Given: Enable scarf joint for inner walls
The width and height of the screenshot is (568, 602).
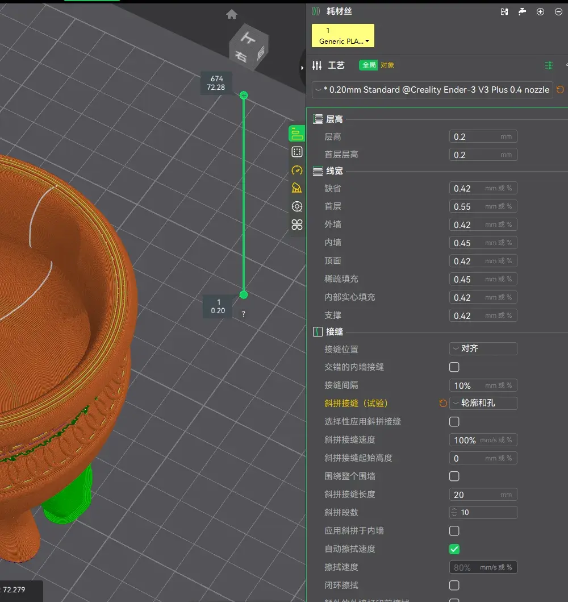Looking at the screenshot, I should tap(454, 531).
